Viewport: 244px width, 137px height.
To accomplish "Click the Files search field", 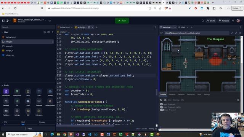I will coord(28,27).
